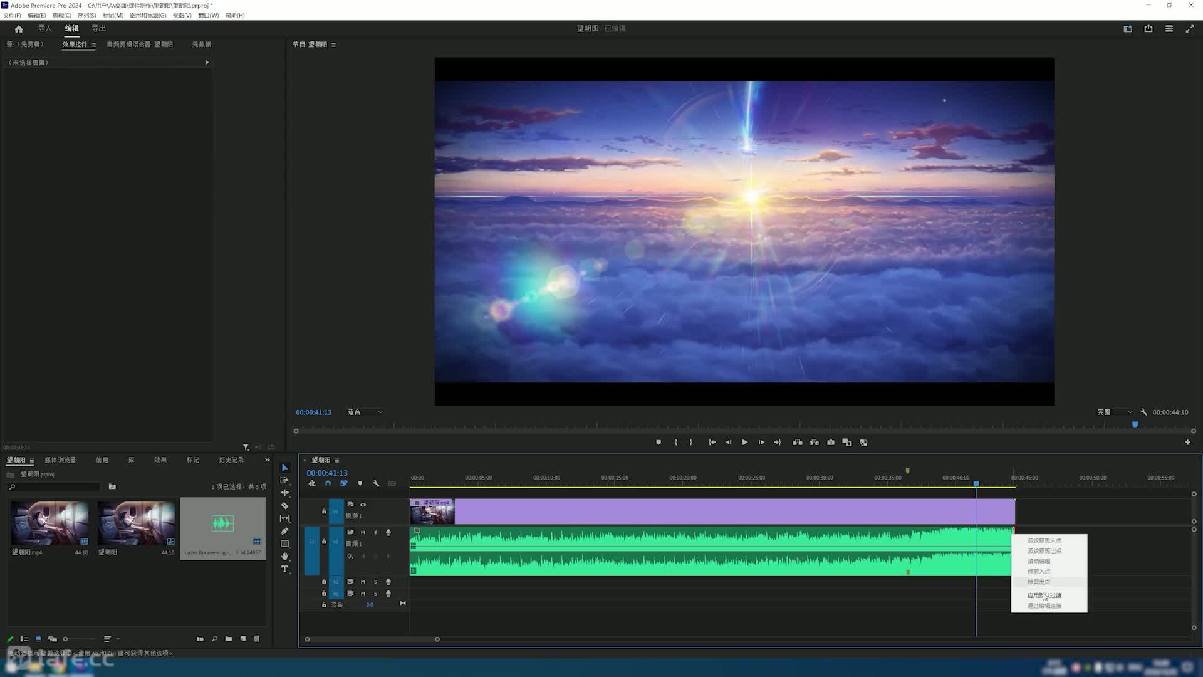Screen dimensions: 1203x677
Task: Click the Export Frame camera icon
Action: pyautogui.click(x=831, y=443)
